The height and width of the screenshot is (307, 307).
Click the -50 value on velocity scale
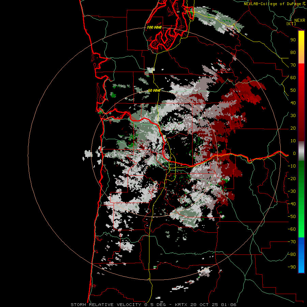point(292,217)
